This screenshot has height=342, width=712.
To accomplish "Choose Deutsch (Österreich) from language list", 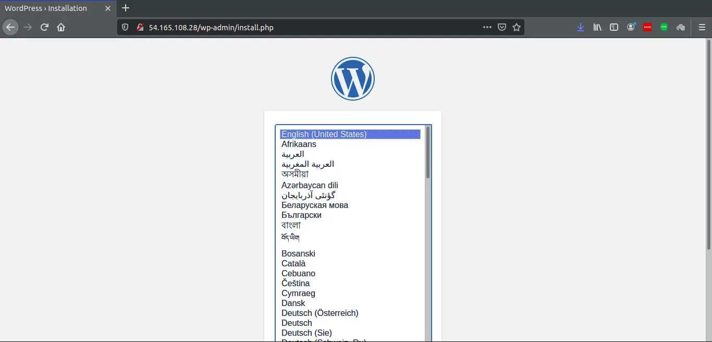I will [320, 313].
